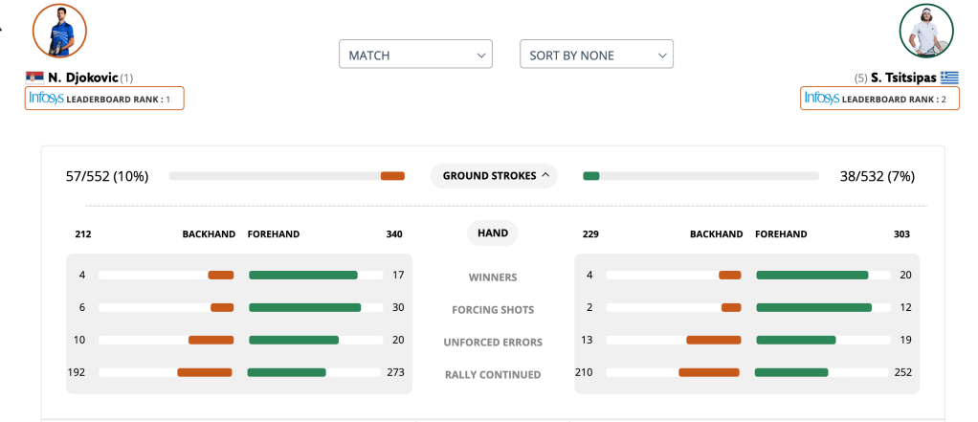Click Tsitsipas's player photo avatar
Image resolution: width=978 pixels, height=422 pixels.
click(925, 32)
